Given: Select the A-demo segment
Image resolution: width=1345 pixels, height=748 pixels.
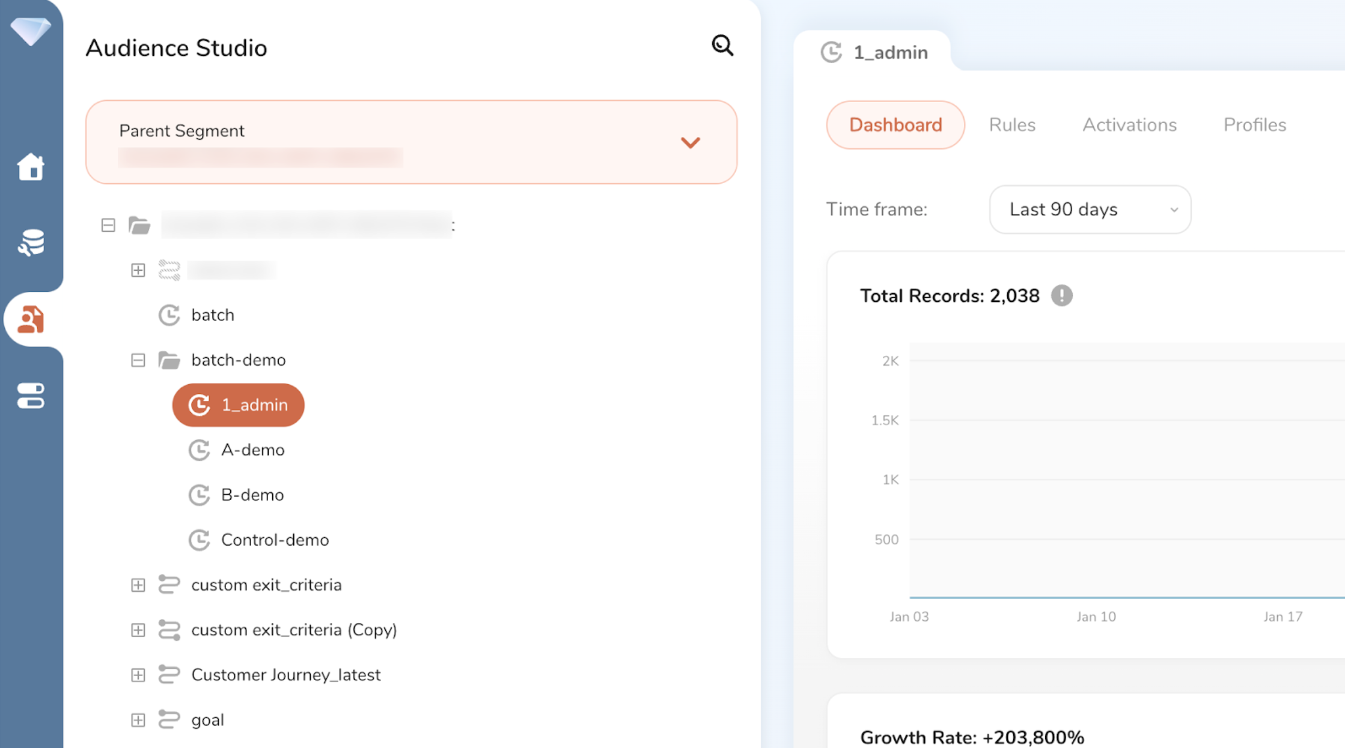Looking at the screenshot, I should [252, 450].
